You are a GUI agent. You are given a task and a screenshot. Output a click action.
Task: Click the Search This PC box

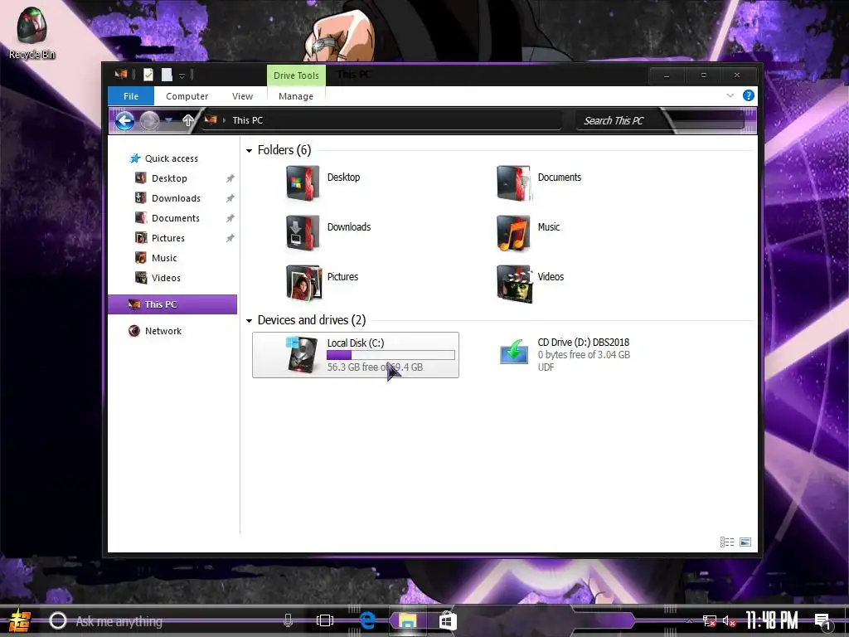coord(661,120)
